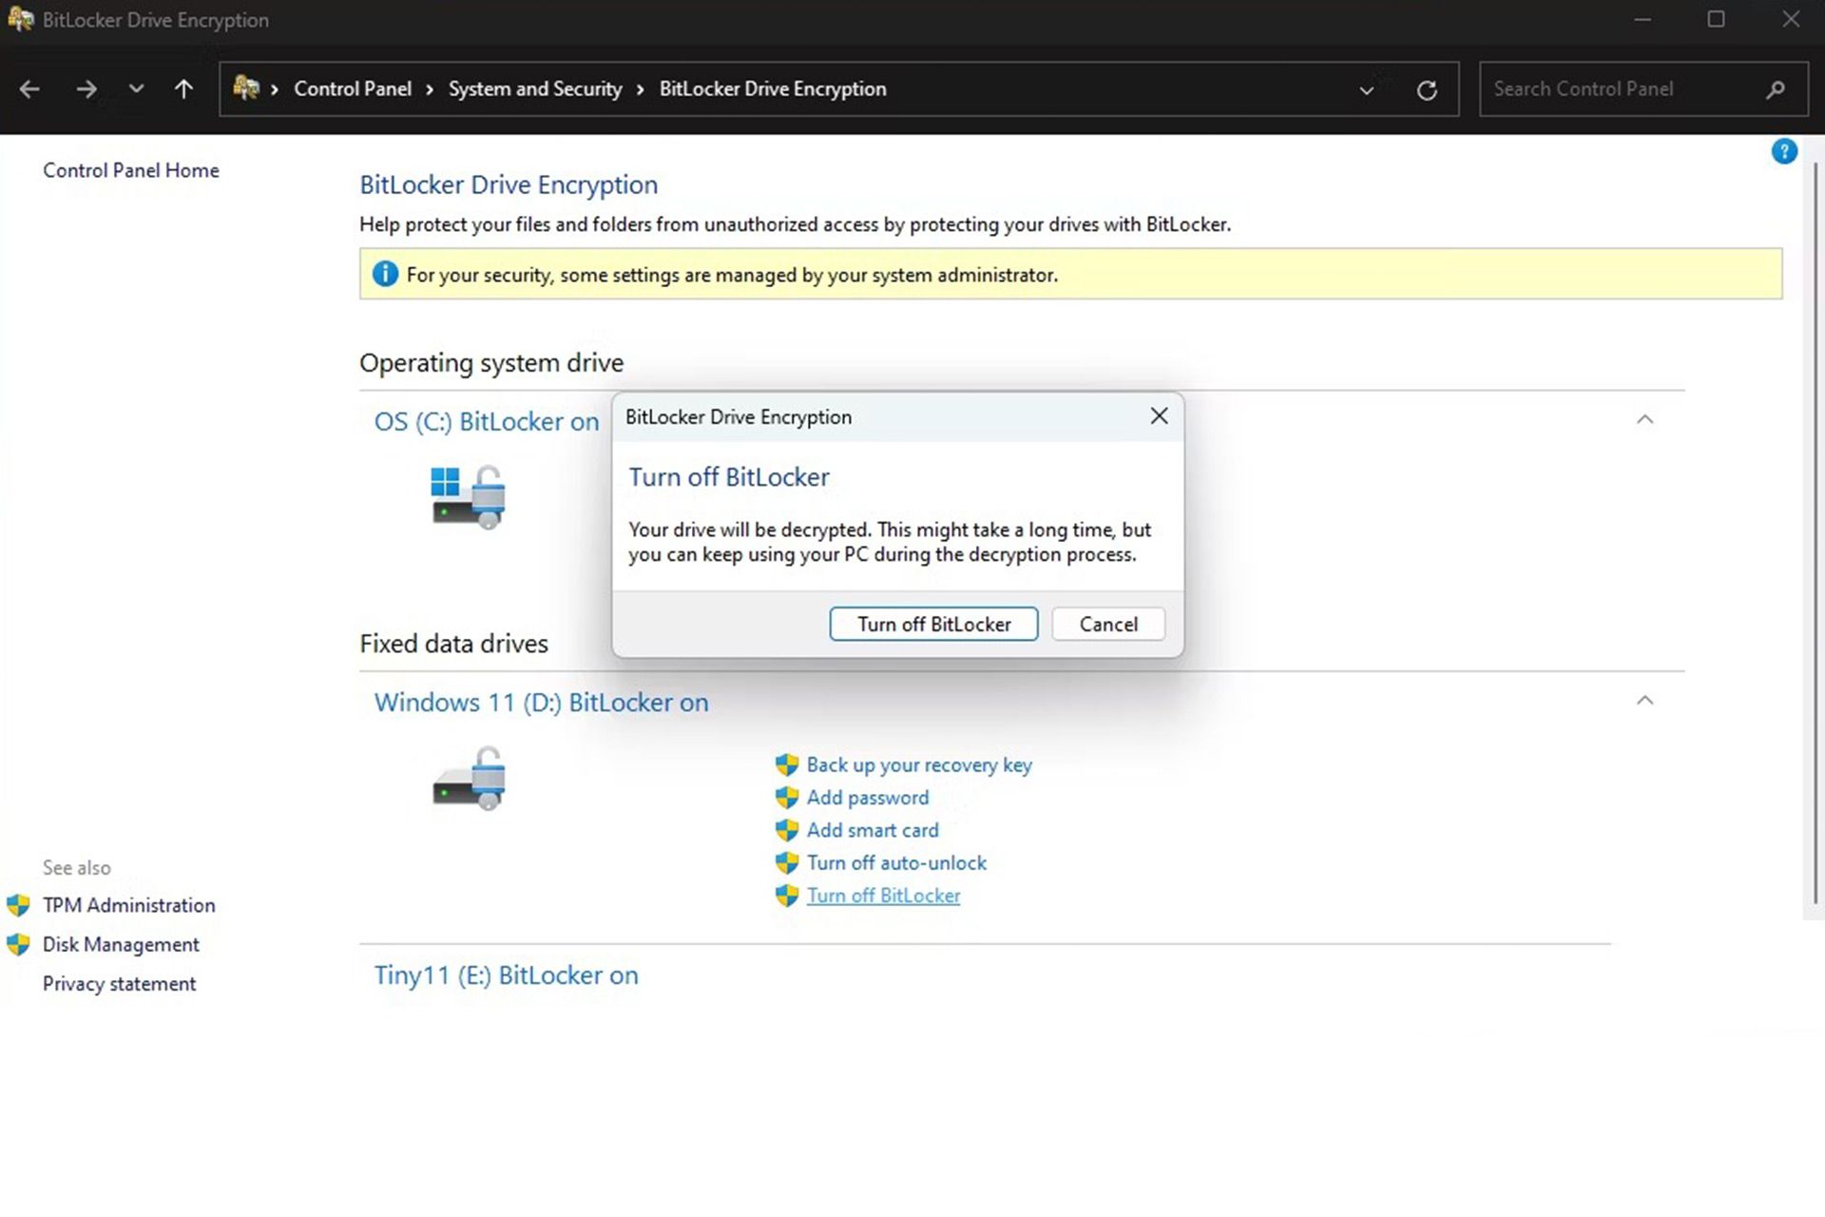Open TPM Administration link
This screenshot has width=1825, height=1217.
pyautogui.click(x=129, y=905)
